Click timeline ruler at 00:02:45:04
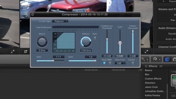Viewport: 176px width, 99px height. pyautogui.click(x=119, y=70)
